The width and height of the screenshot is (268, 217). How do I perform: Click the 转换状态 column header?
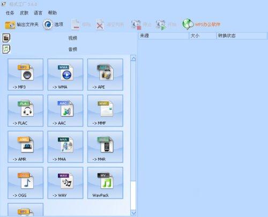click(x=242, y=36)
